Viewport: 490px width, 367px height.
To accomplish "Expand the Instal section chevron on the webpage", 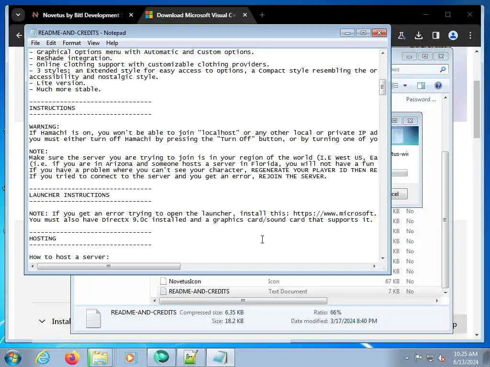I will coord(42,321).
